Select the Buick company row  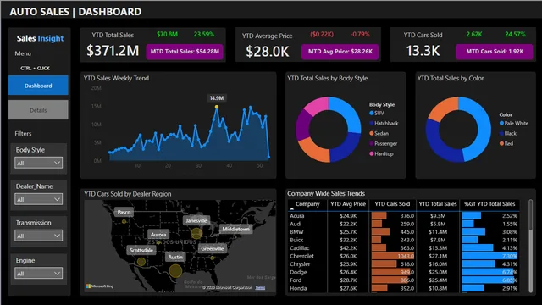click(403, 240)
